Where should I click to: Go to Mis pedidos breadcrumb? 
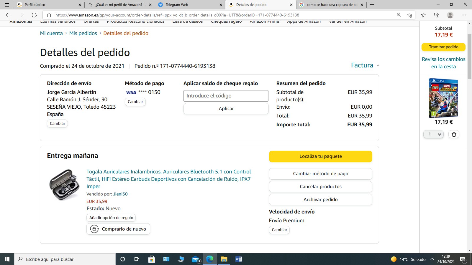coord(83,33)
